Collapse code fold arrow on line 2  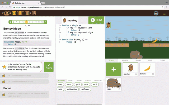point(61,28)
